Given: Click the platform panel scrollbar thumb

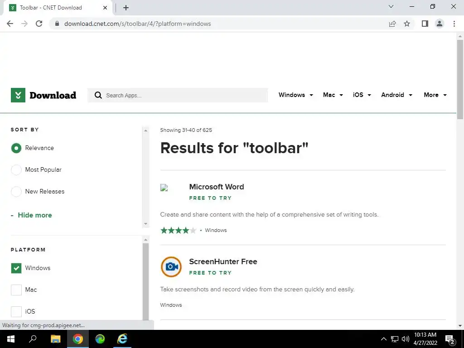Looking at the screenshot, I should pyautogui.click(x=145, y=282).
